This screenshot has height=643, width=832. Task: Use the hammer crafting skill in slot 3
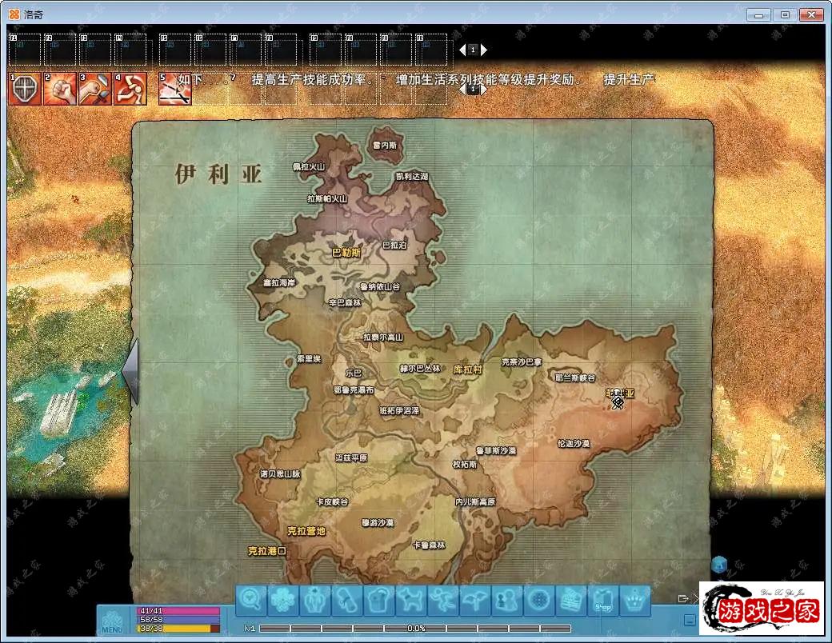pyautogui.click(x=94, y=89)
